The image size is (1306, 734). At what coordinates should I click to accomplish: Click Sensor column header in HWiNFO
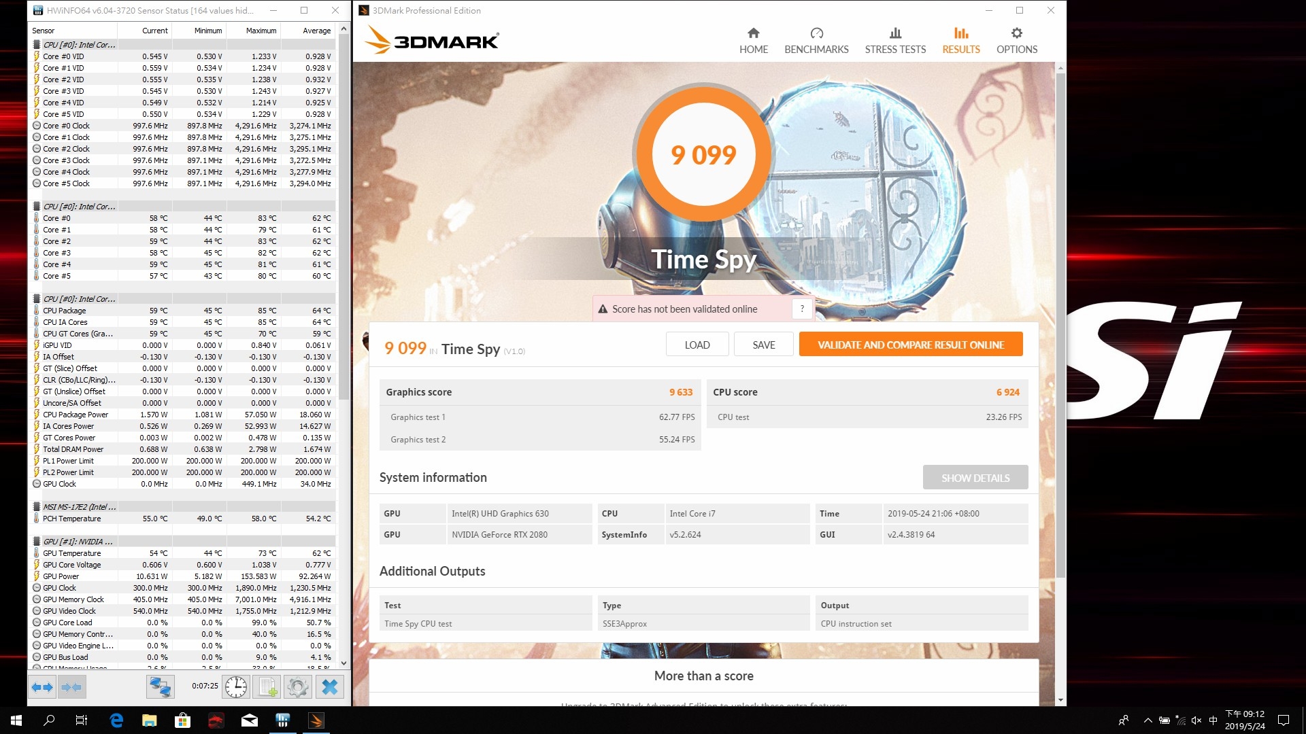73,31
